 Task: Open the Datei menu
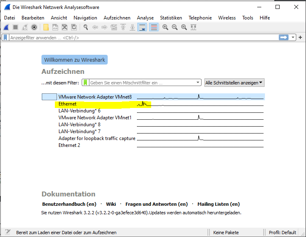click(x=10, y=18)
